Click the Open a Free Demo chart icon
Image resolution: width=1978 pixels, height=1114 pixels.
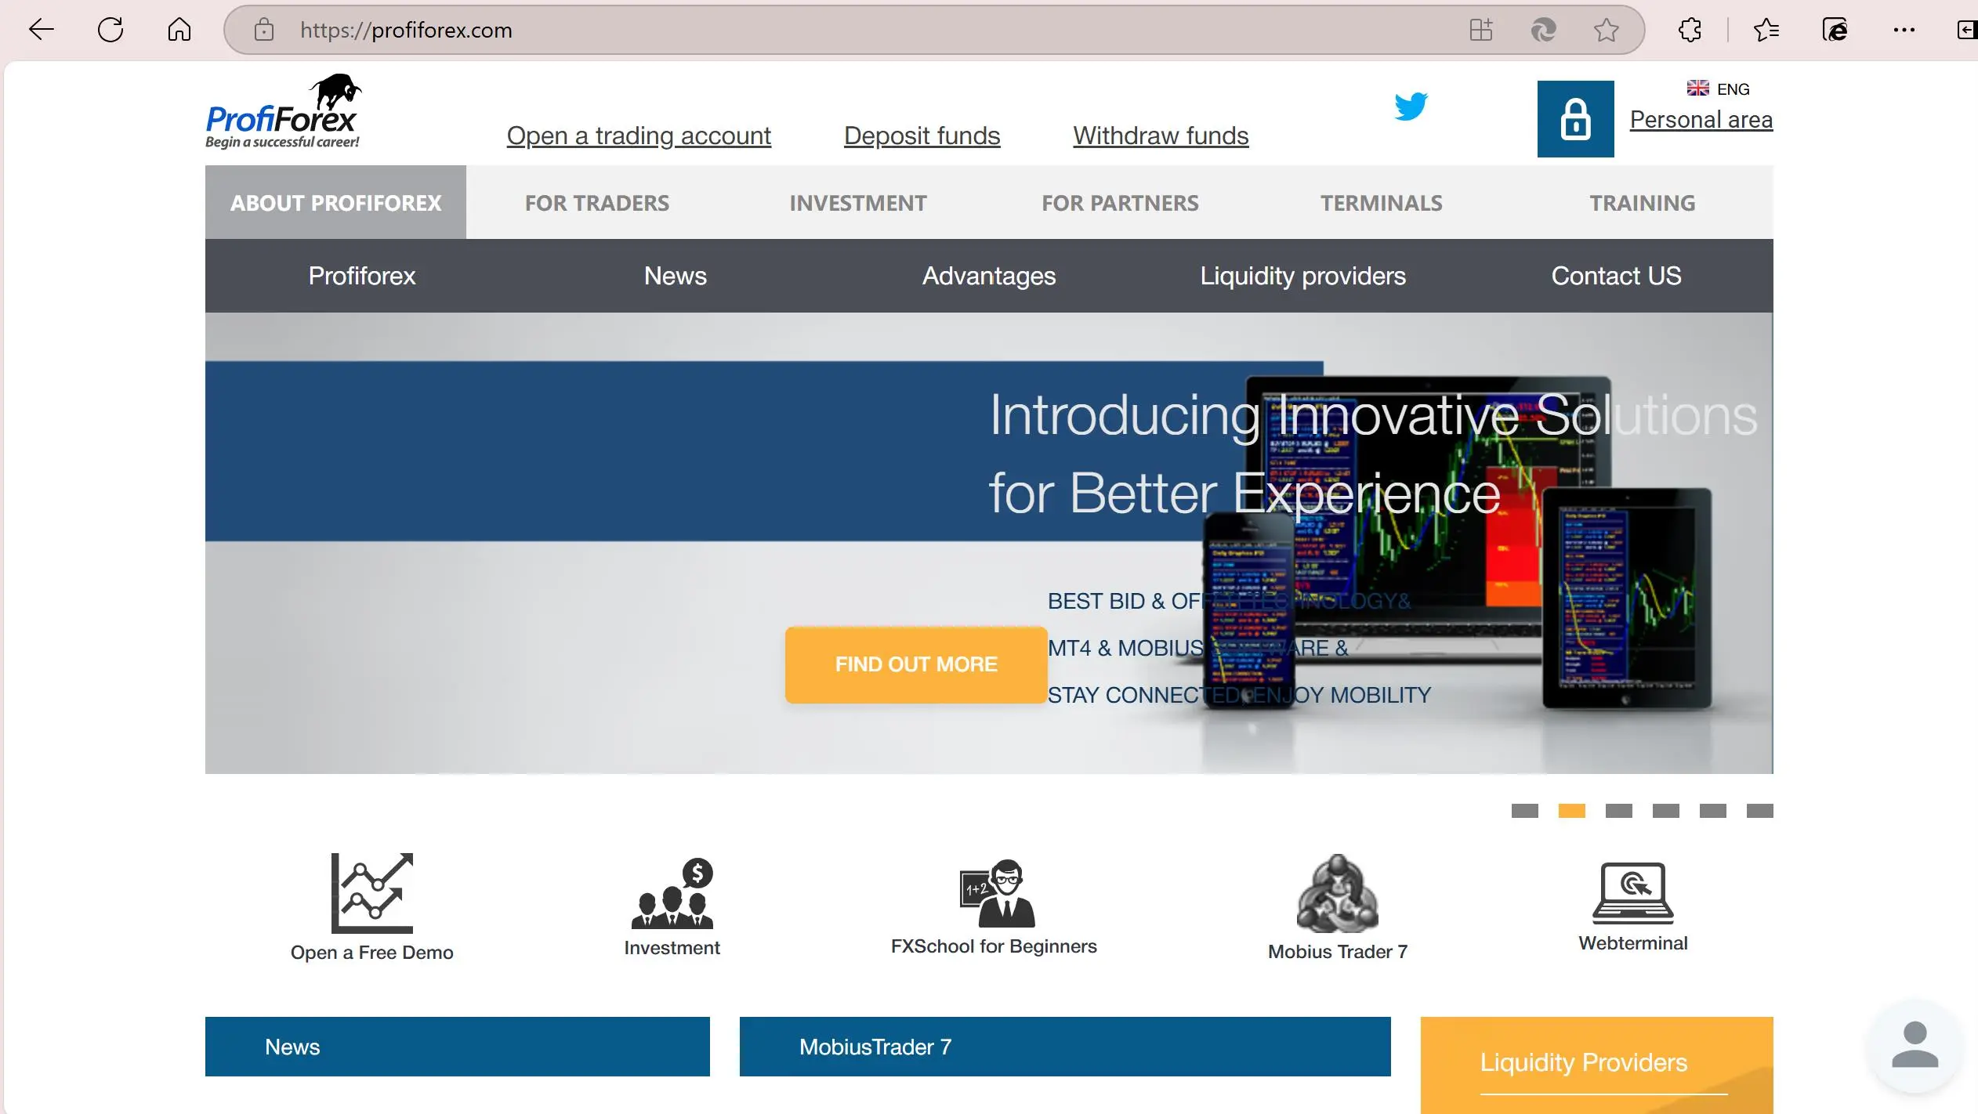pos(372,893)
